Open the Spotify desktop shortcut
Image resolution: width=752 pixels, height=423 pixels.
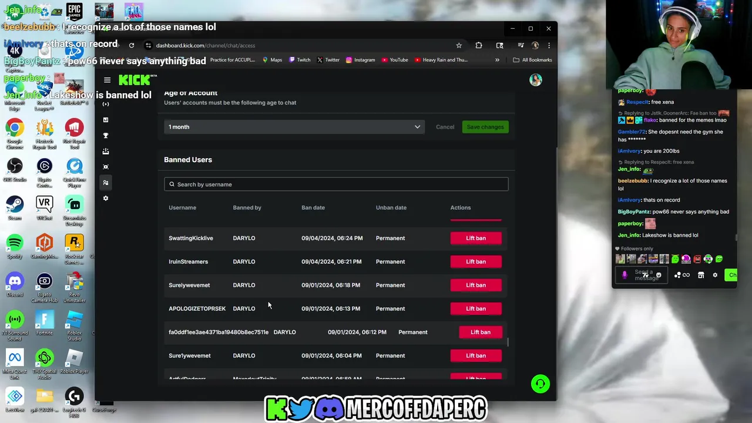(15, 247)
